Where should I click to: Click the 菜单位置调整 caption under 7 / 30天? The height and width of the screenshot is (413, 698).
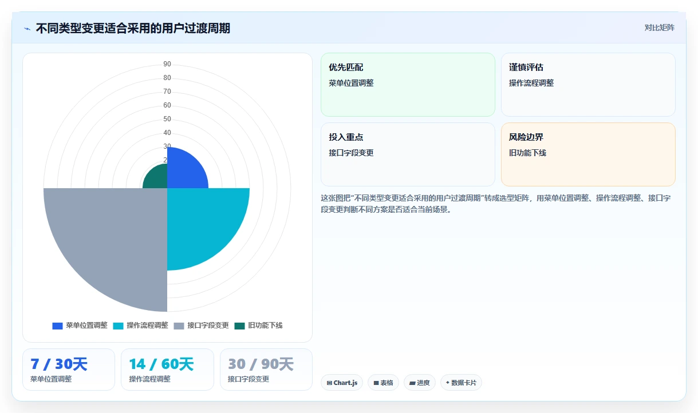(51, 379)
